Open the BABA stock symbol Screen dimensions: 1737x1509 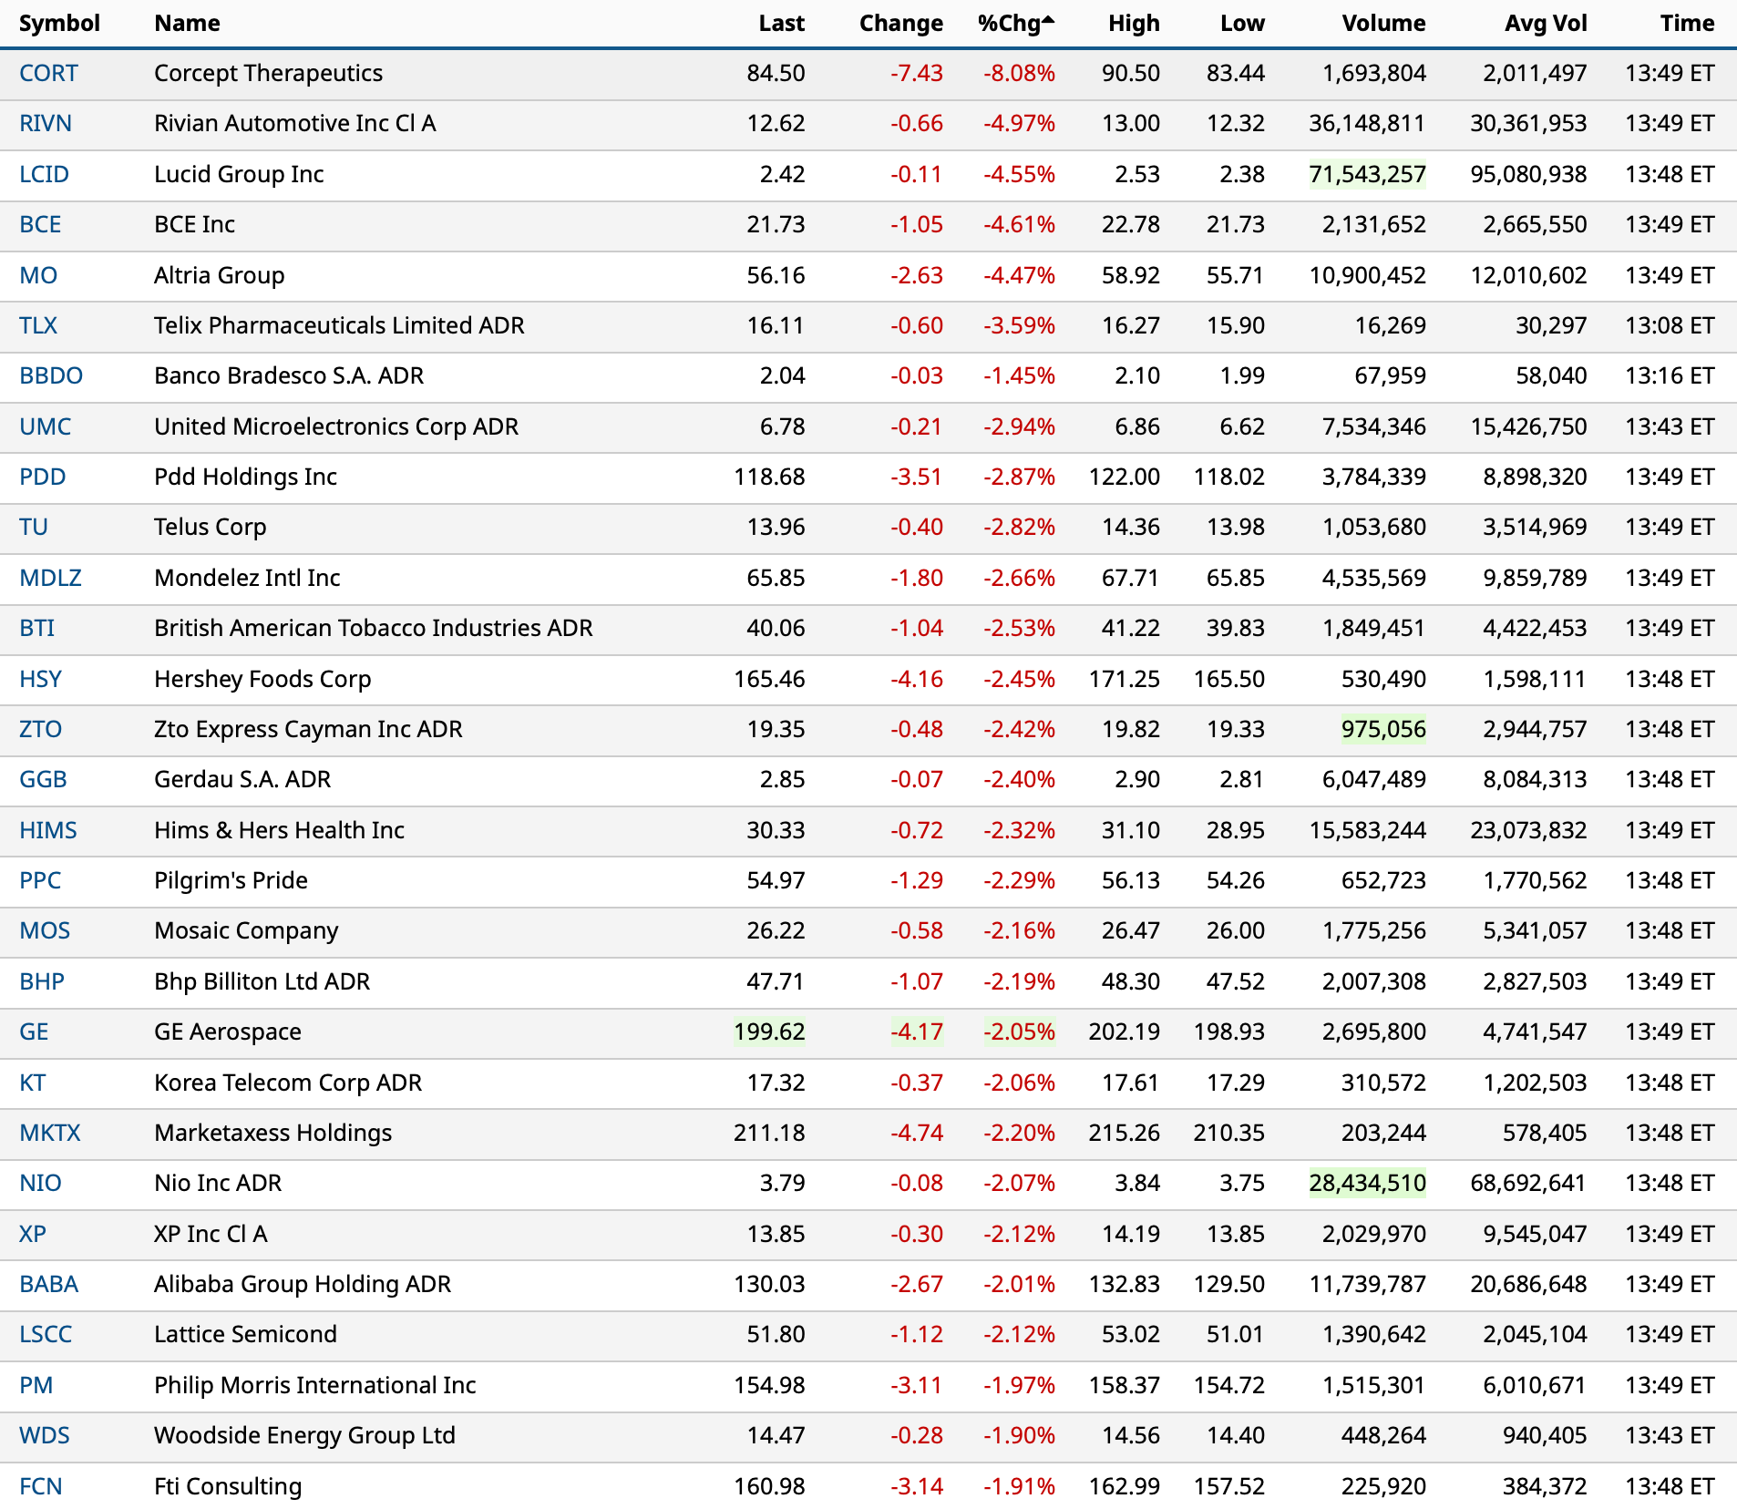(x=48, y=1284)
